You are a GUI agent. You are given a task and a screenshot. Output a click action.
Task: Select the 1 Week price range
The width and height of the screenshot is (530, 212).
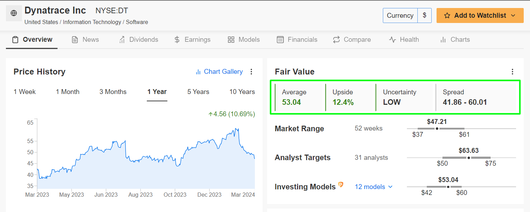pyautogui.click(x=25, y=92)
